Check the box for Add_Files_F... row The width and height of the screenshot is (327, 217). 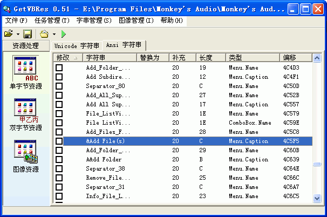[x=59, y=132]
